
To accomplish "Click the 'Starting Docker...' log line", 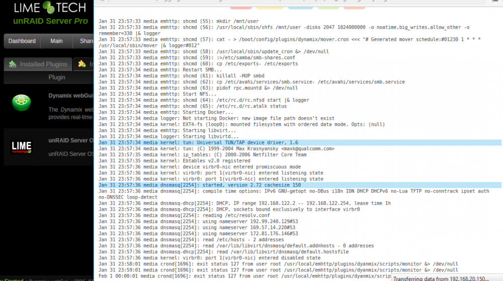I will 166,113.
